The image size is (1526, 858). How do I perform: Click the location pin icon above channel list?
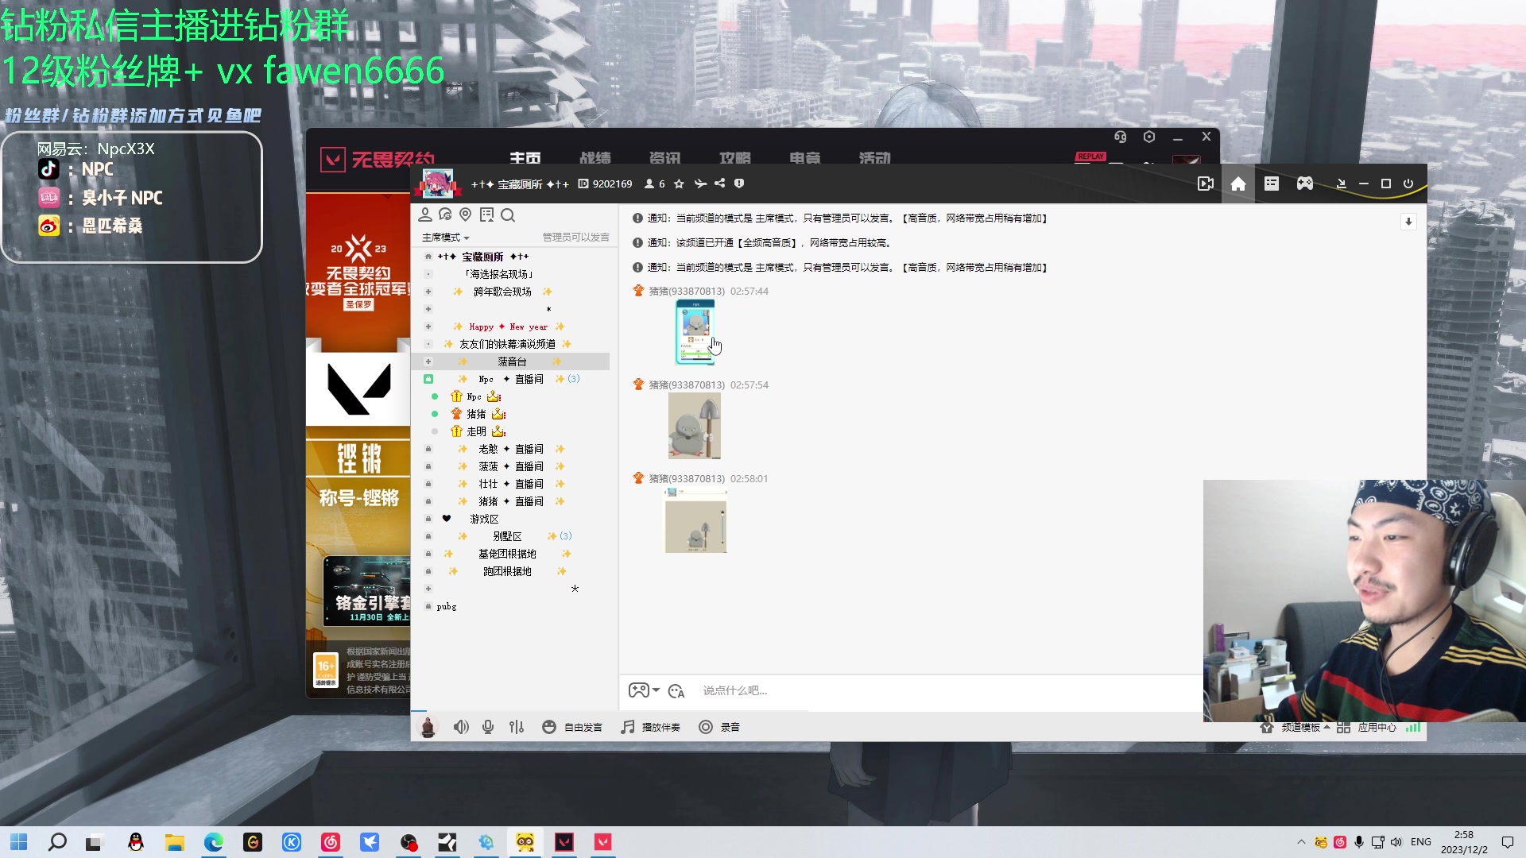466,214
